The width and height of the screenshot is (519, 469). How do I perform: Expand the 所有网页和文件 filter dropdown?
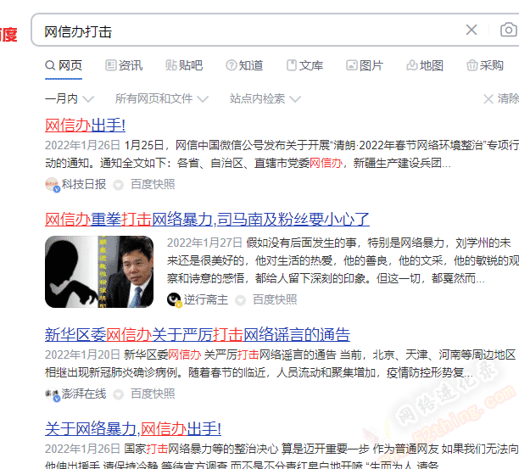coord(162,98)
